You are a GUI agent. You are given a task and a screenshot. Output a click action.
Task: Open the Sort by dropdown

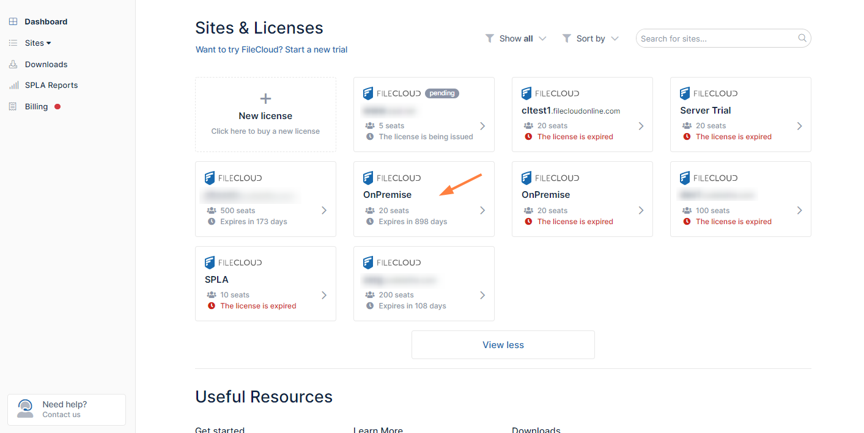pos(590,38)
